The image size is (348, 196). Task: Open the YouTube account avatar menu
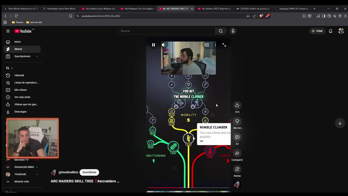click(341, 31)
